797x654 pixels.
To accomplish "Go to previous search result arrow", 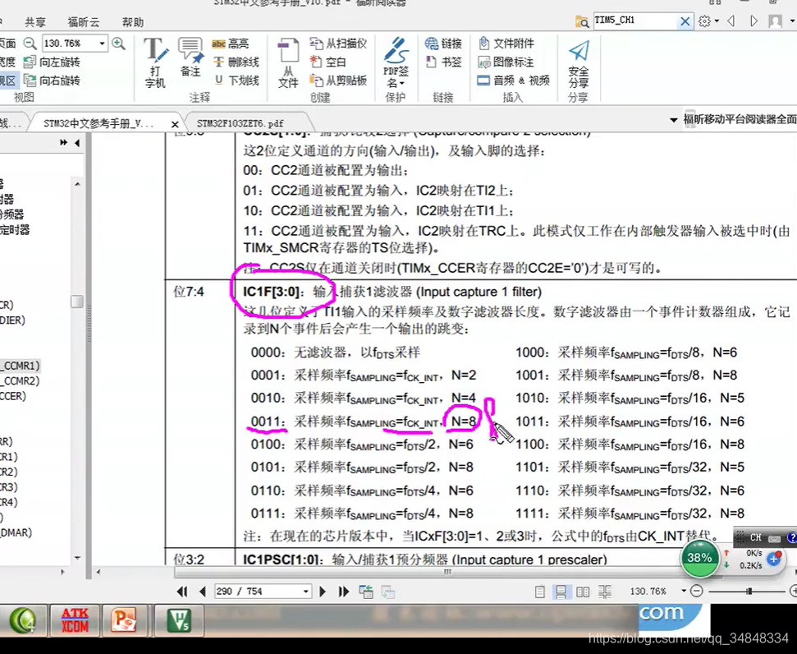I will (x=731, y=21).
